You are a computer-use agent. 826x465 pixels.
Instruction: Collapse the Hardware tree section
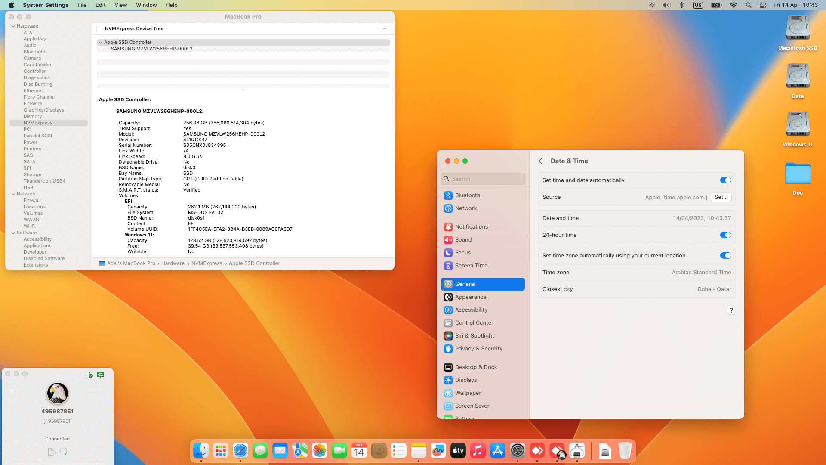pos(13,26)
